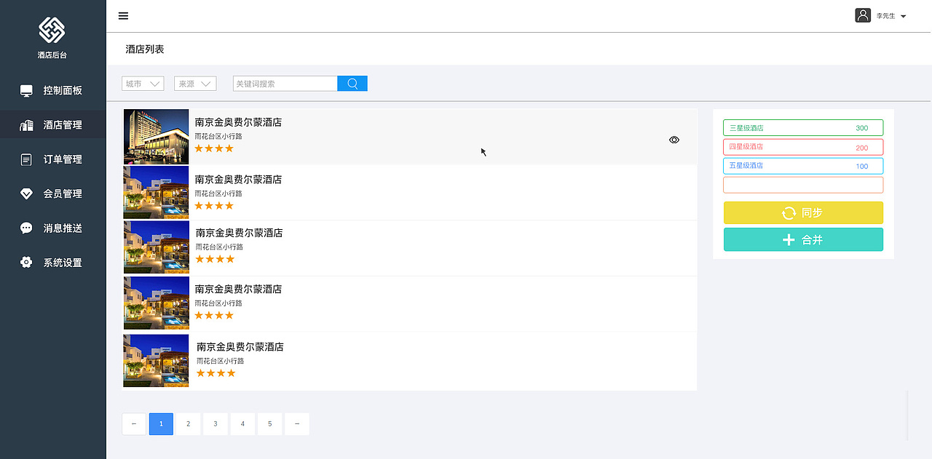Click the document icon beside 订单管理
The image size is (932, 459).
click(26, 159)
